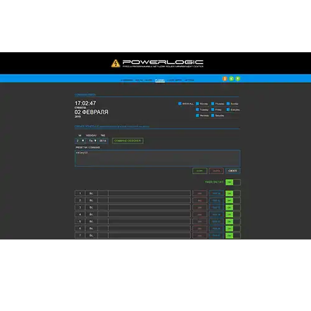Open the Logic Input tab
The width and height of the screenshot is (311, 311).
[175, 80]
